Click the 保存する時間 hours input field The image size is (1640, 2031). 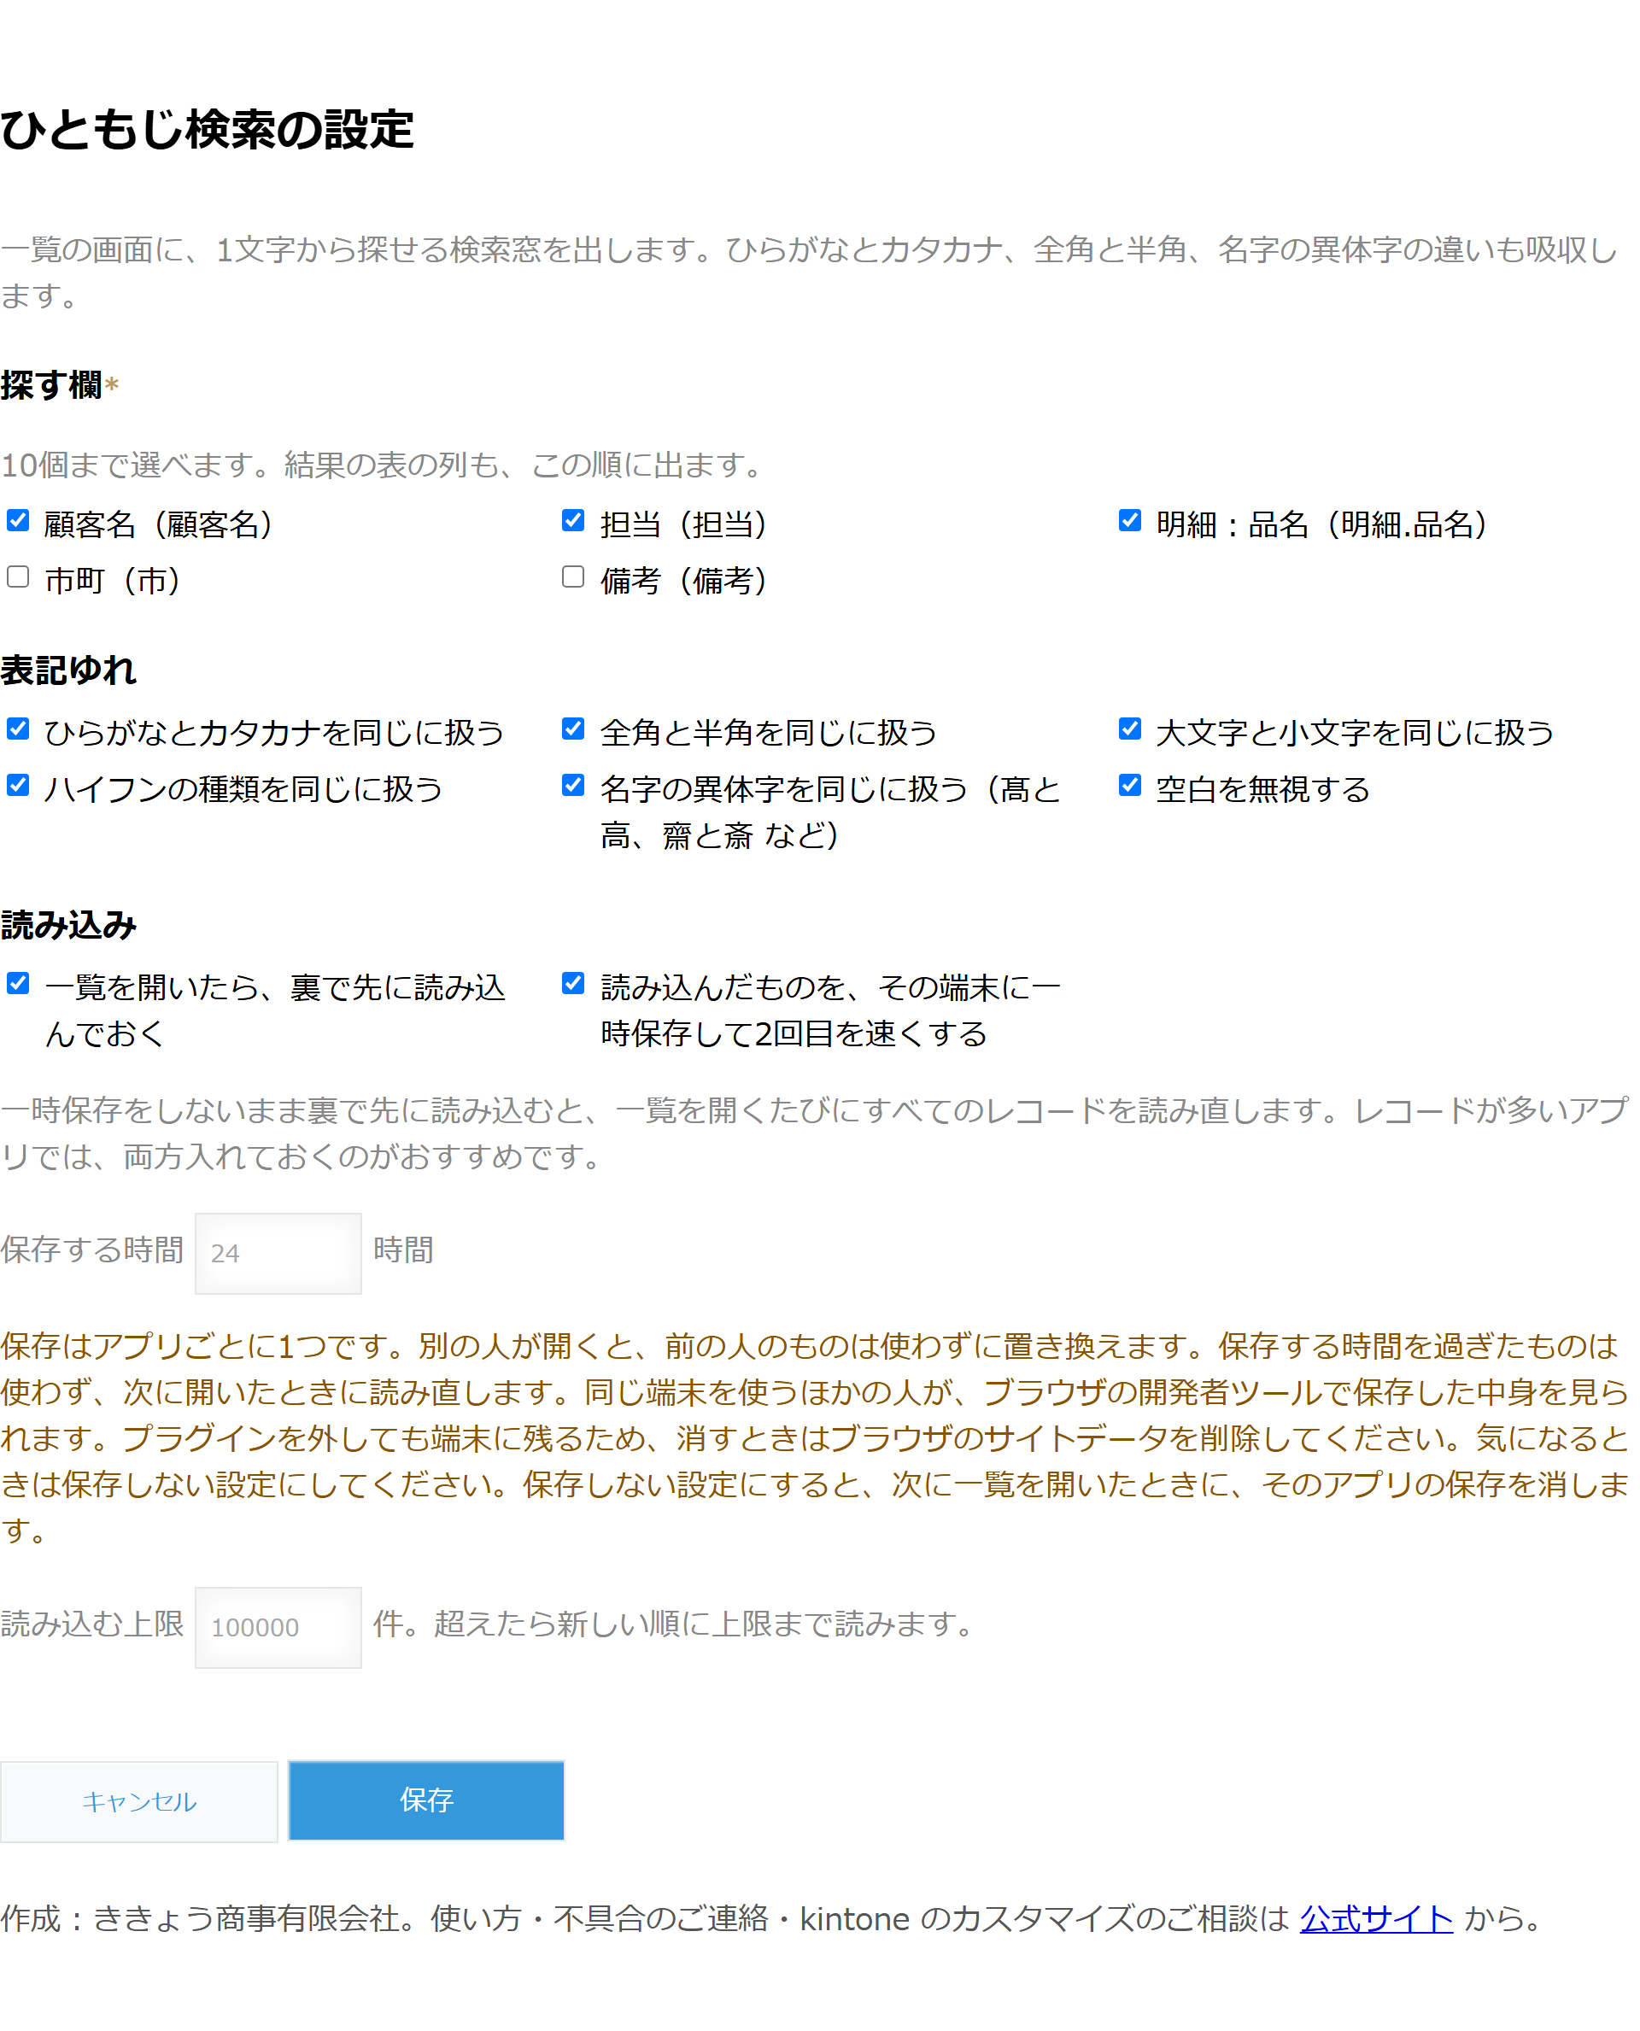click(278, 1254)
